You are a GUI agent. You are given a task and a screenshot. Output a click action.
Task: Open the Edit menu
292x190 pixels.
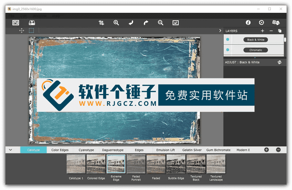point(23,16)
